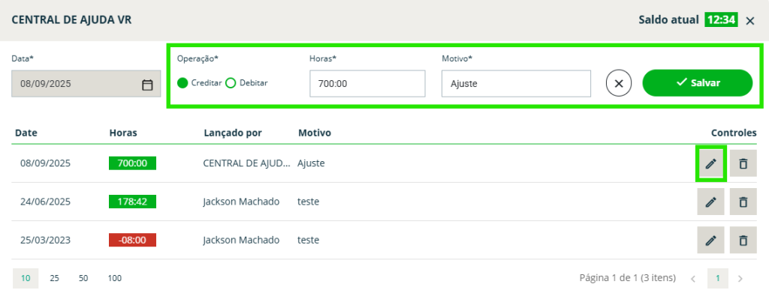Sort by the Horas column header

point(122,133)
